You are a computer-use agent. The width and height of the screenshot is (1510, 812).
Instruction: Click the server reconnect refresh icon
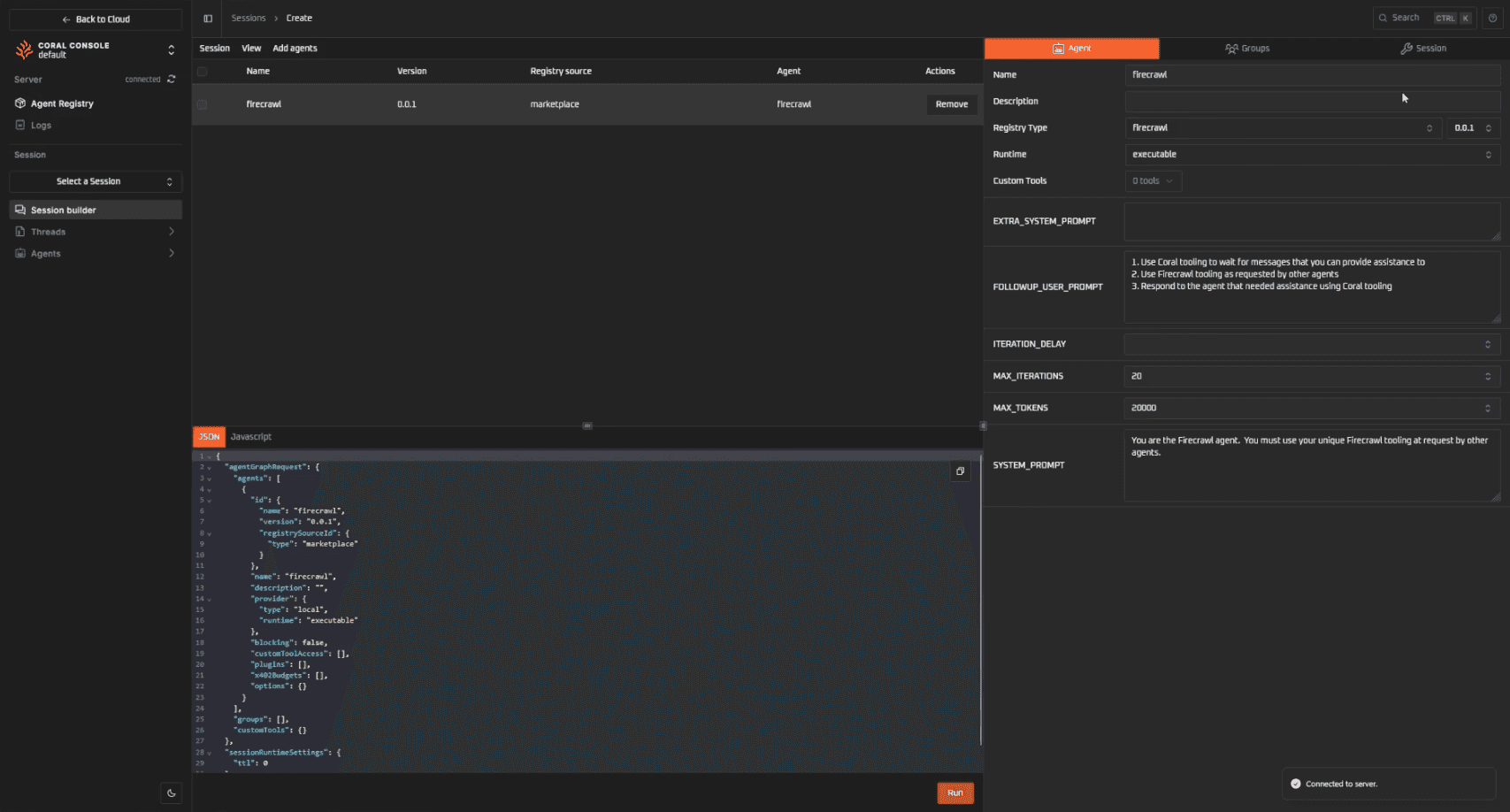tap(172, 79)
